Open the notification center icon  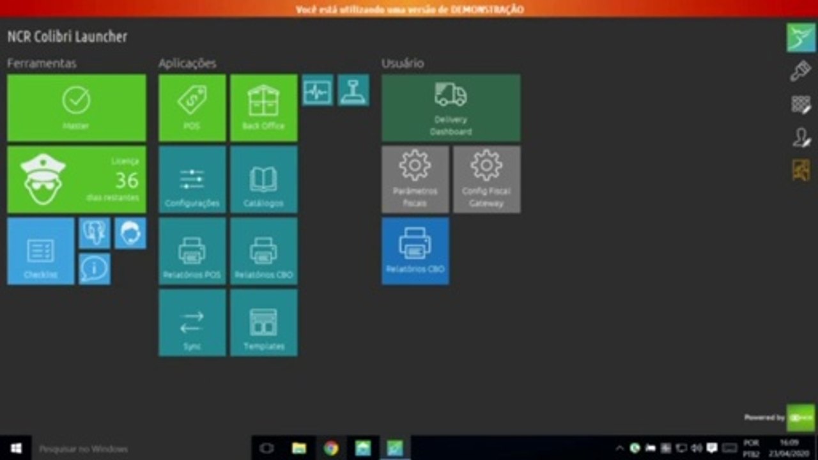tap(712, 448)
